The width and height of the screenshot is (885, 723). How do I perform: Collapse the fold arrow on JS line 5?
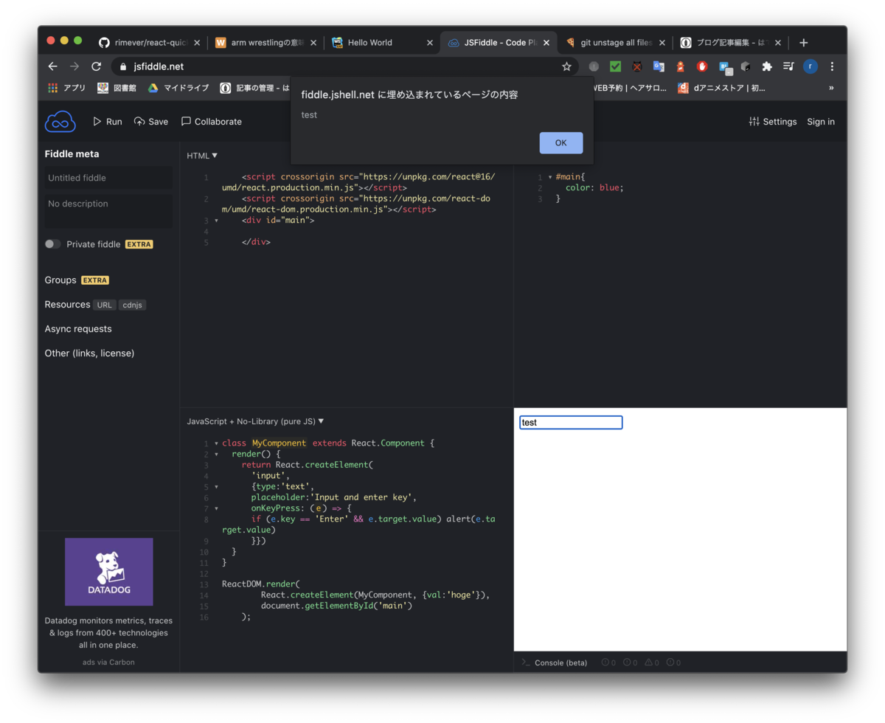(x=216, y=487)
